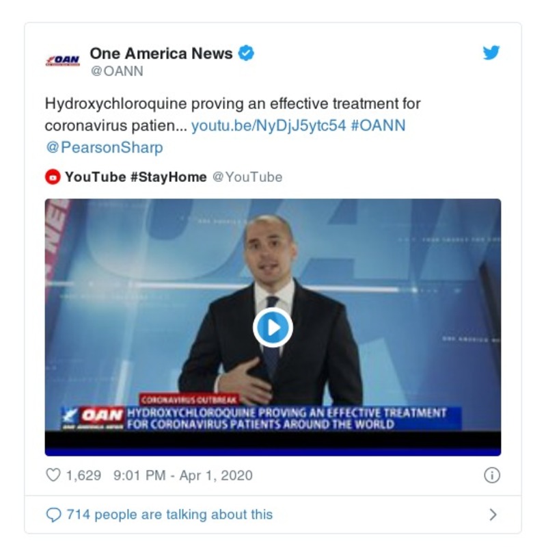This screenshot has height=559, width=546.
Task: Open 714 people are talking about this
Action: click(169, 515)
